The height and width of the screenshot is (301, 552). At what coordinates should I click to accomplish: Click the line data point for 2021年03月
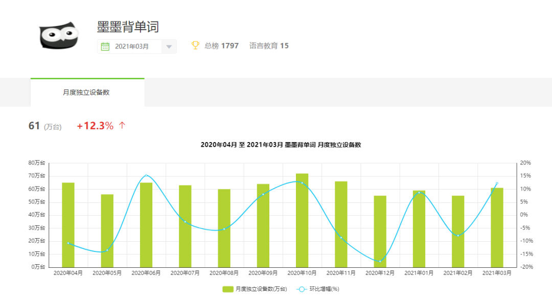pos(497,183)
